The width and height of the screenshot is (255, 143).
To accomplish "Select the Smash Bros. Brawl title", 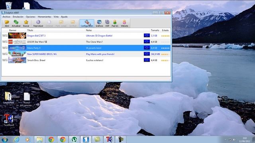I will 36,60.
